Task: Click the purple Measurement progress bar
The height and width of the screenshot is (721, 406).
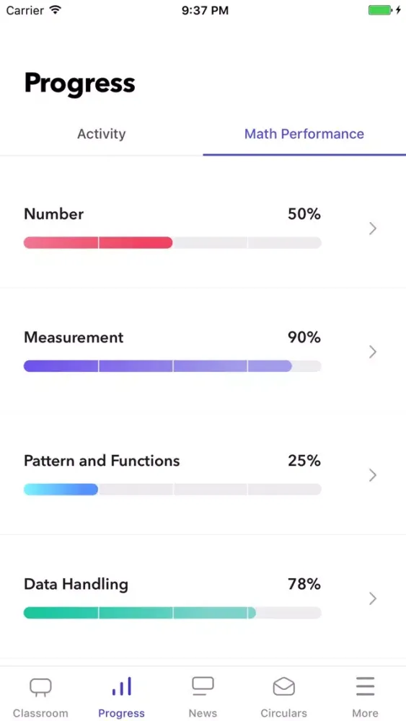Action: tap(172, 366)
